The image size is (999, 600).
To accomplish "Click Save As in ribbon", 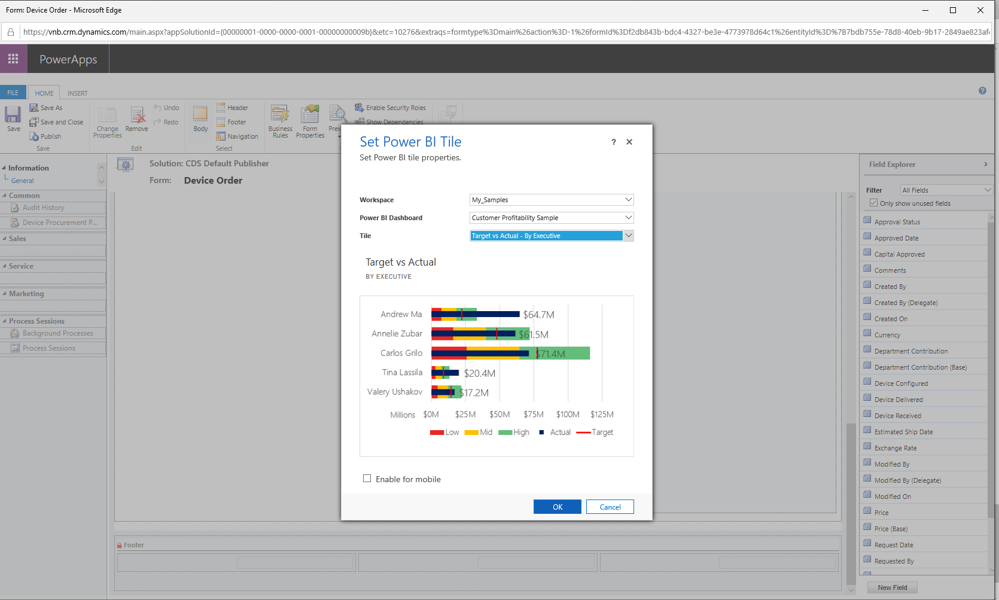I will pyautogui.click(x=46, y=108).
